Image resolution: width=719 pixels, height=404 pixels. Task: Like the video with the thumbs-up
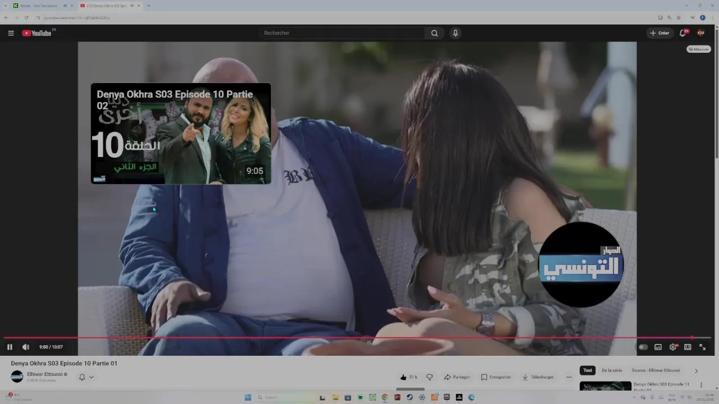click(408, 377)
